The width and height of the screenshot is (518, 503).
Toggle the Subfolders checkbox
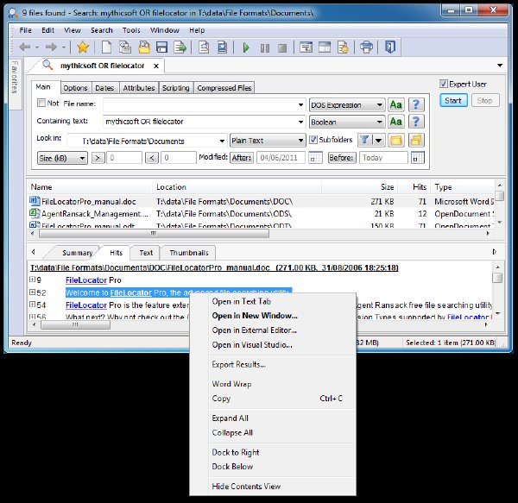click(x=313, y=140)
